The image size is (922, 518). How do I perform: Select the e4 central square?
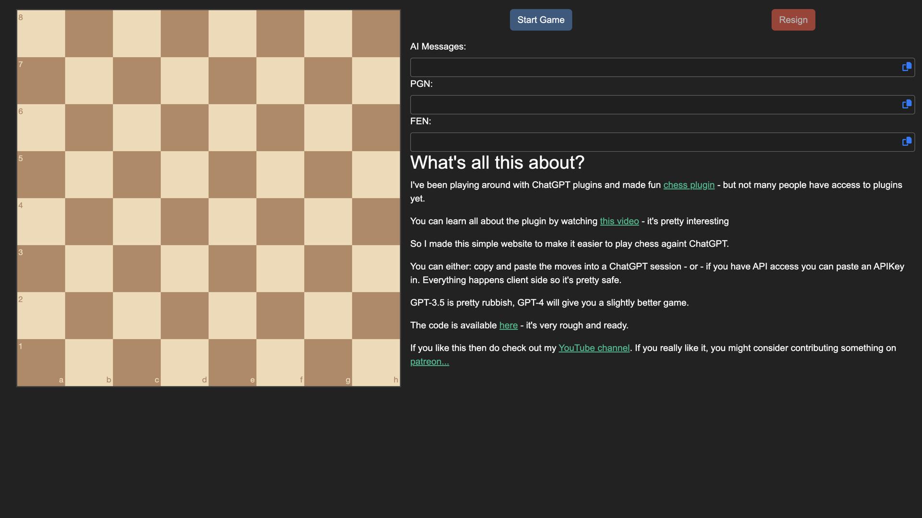point(232,222)
